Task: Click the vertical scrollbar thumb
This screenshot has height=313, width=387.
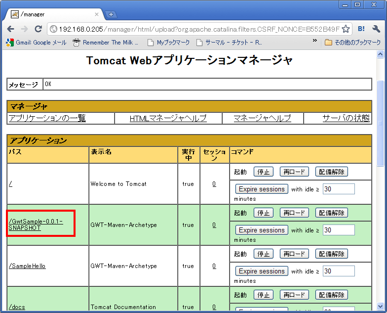Action: pyautogui.click(x=380, y=124)
